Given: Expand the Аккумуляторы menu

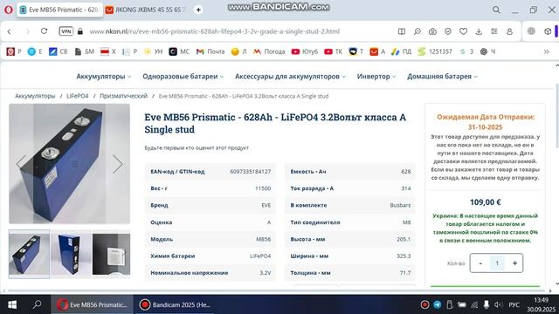Looking at the screenshot, I should coord(103,76).
